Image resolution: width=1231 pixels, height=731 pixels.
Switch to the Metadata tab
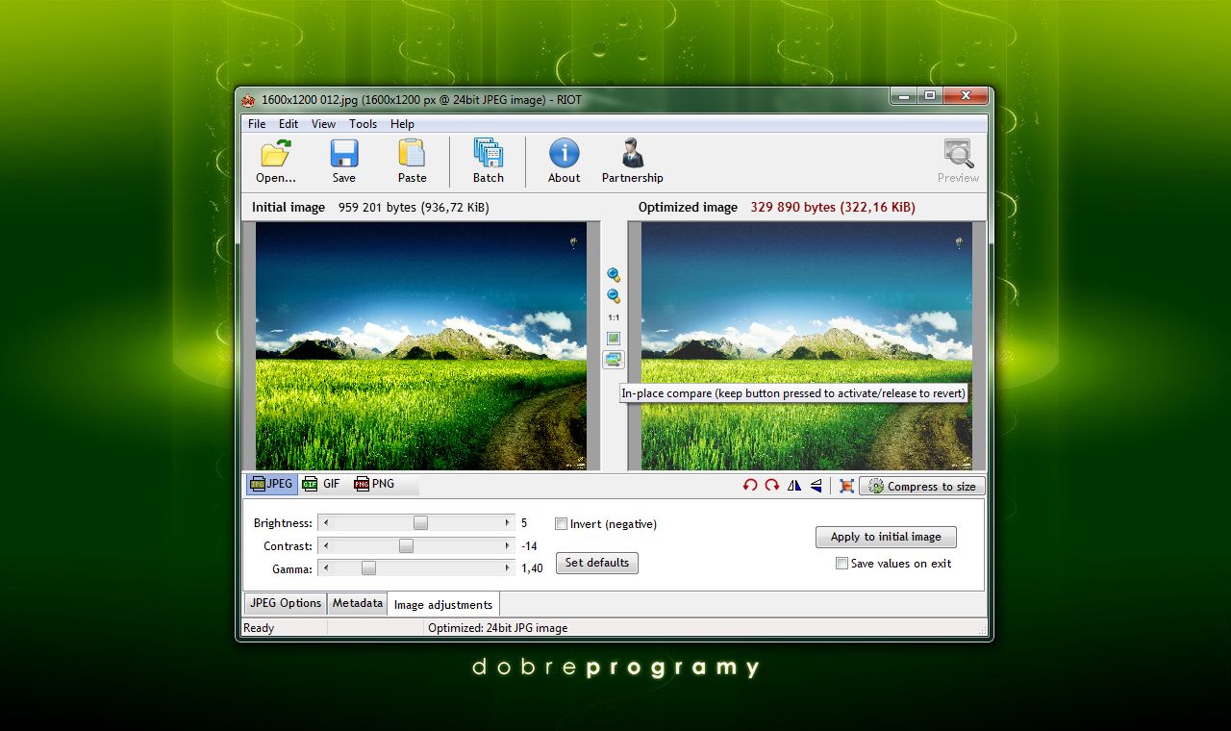coord(358,603)
